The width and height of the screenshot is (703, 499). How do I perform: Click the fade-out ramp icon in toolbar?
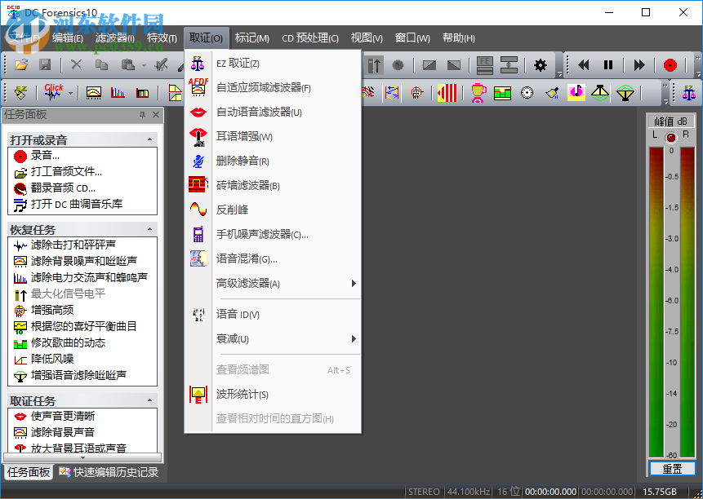[x=454, y=65]
